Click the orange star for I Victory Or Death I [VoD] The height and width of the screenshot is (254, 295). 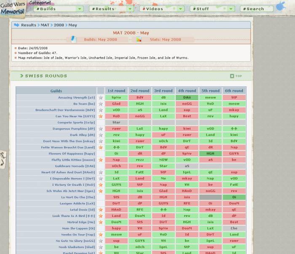point(101,185)
